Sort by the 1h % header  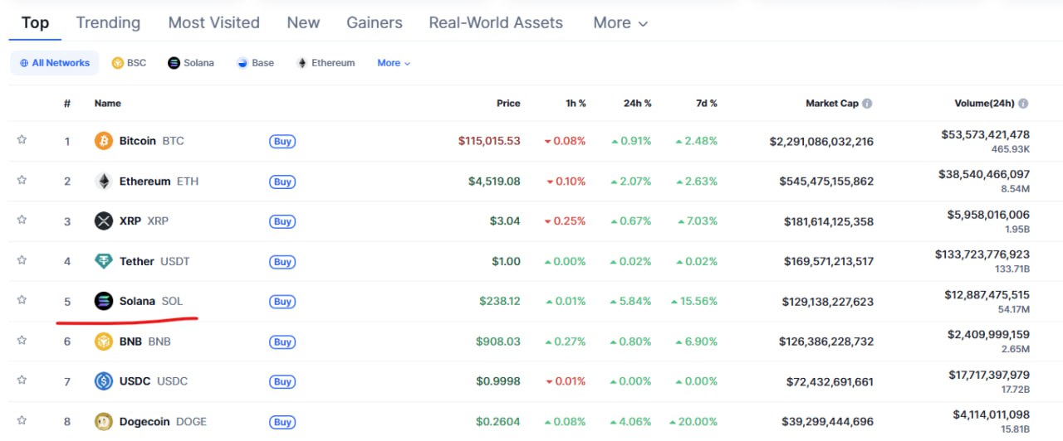pos(576,104)
